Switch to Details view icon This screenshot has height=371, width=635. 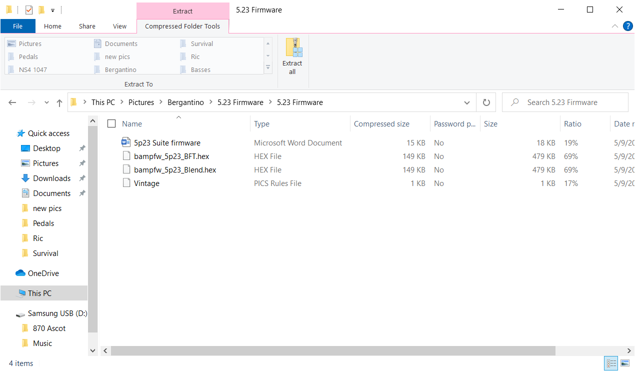pos(611,363)
